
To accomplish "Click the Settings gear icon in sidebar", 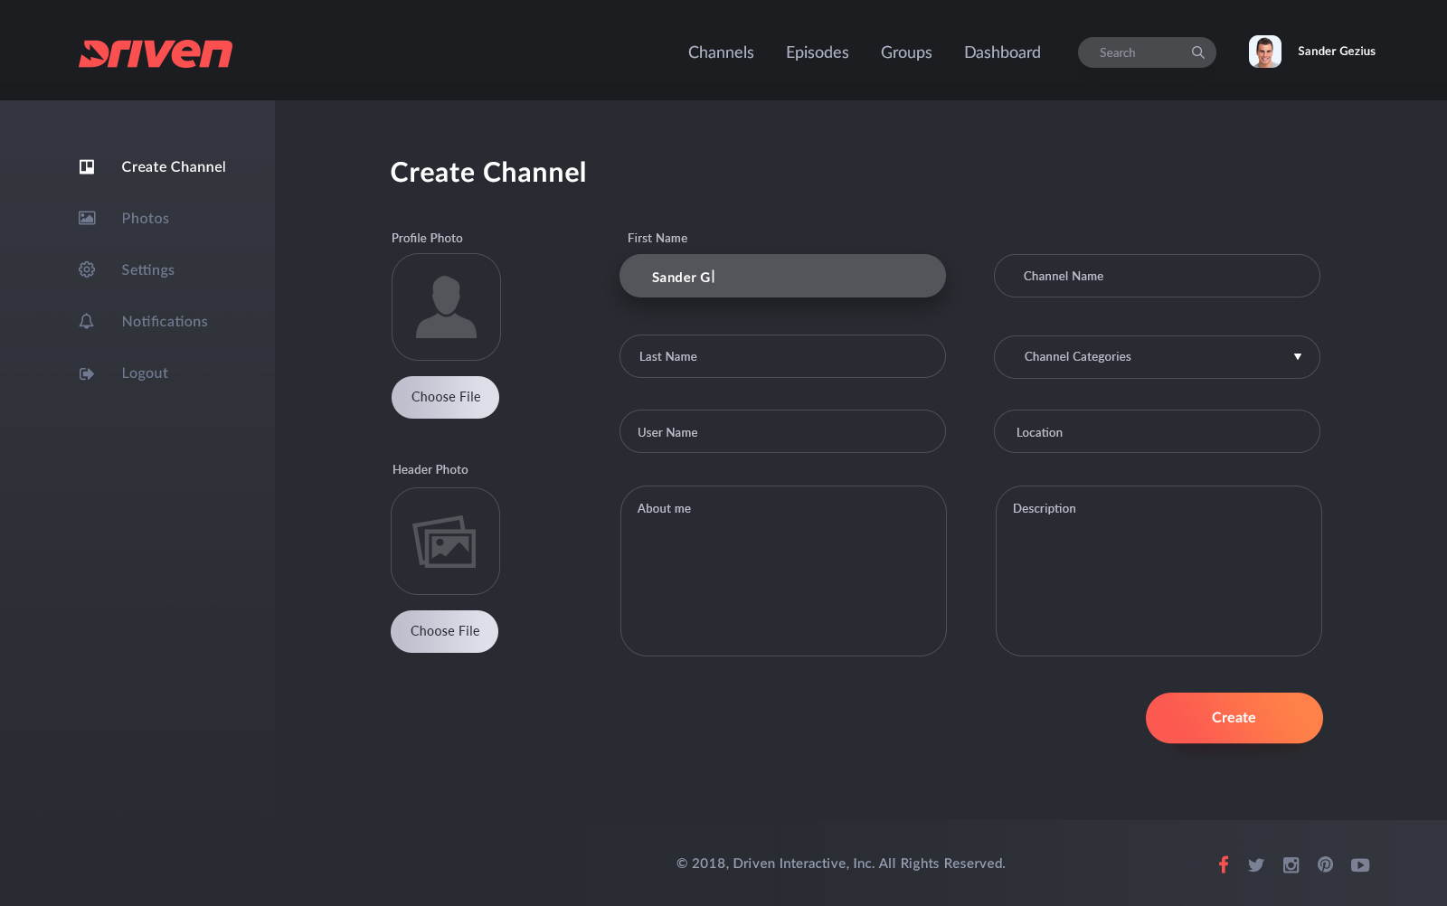I will [x=87, y=269].
